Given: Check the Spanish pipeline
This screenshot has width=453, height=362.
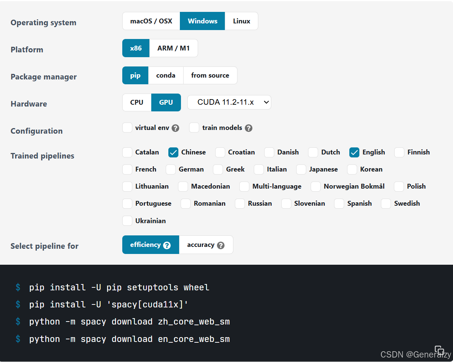Looking at the screenshot, I should (339, 203).
